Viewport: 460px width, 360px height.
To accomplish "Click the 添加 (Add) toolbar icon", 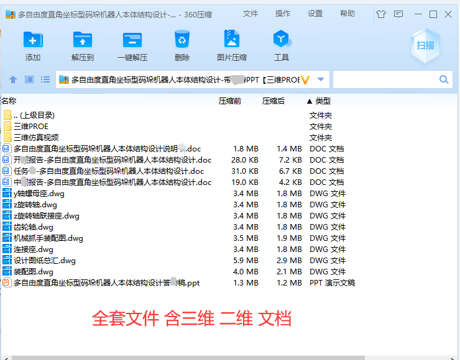I will pyautogui.click(x=33, y=40).
